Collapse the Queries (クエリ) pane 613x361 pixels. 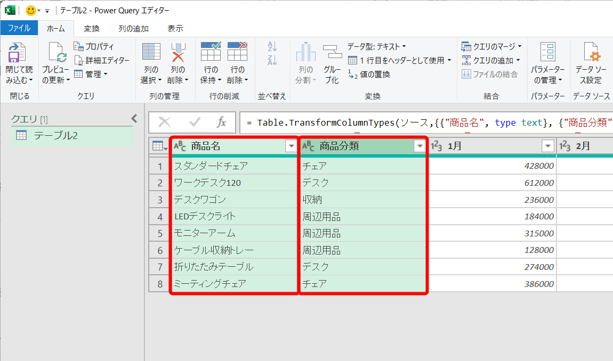(x=134, y=118)
